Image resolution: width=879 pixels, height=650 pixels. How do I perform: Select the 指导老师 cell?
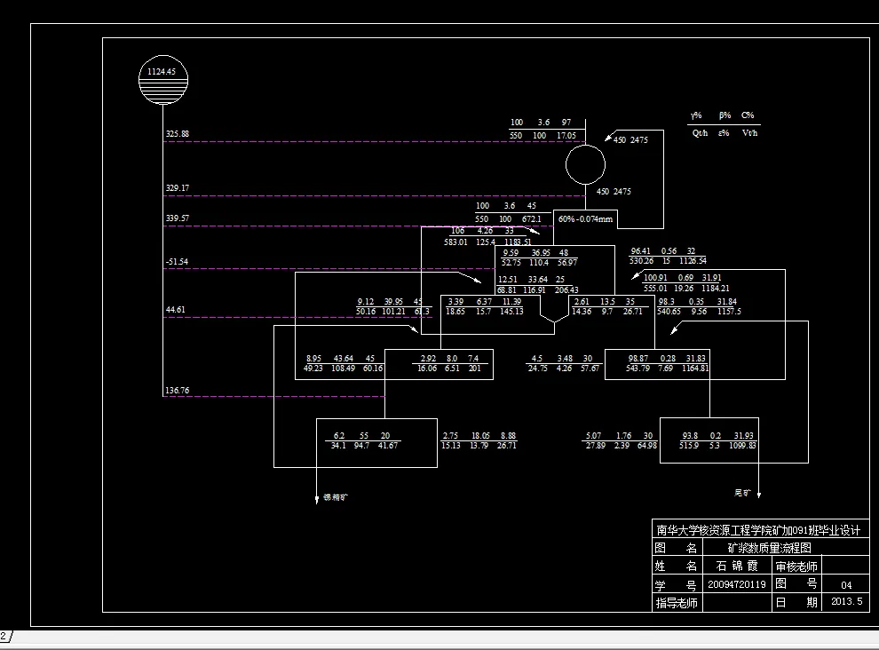click(677, 604)
